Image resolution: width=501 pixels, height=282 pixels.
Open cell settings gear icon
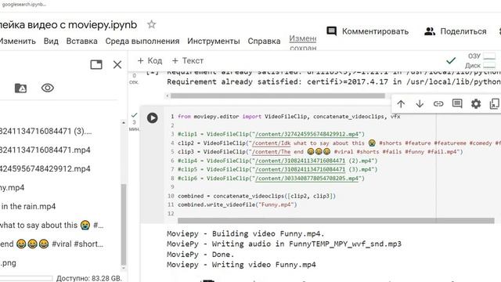476,103
